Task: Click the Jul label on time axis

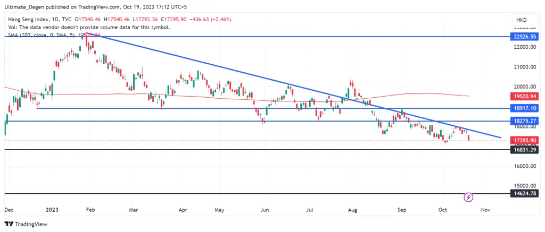Action: click(310, 210)
